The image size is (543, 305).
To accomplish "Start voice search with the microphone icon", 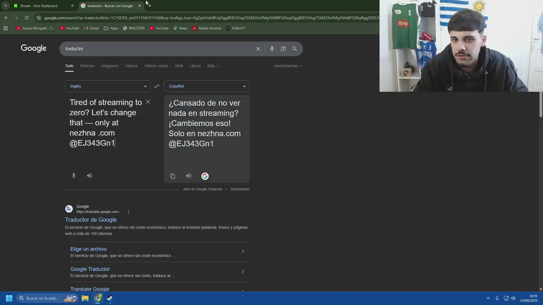I will [x=272, y=49].
